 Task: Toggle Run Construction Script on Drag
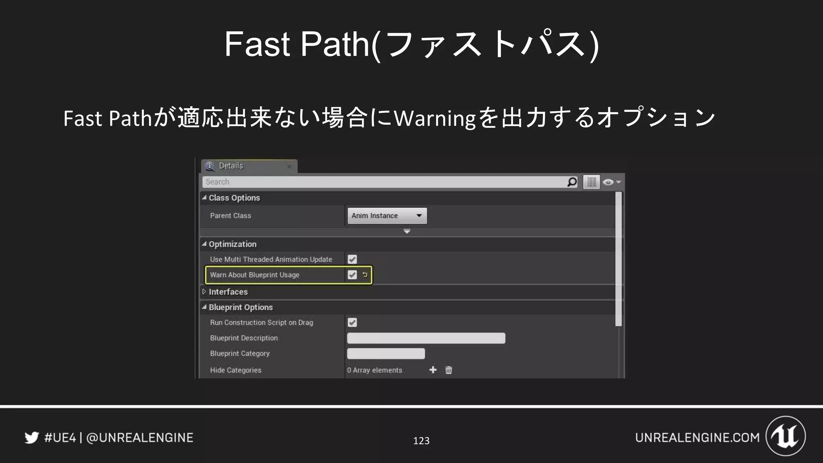[x=352, y=322]
